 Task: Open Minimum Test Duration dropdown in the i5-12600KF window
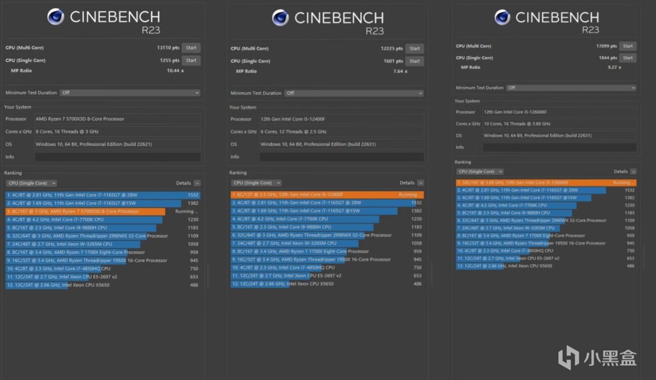(571, 88)
